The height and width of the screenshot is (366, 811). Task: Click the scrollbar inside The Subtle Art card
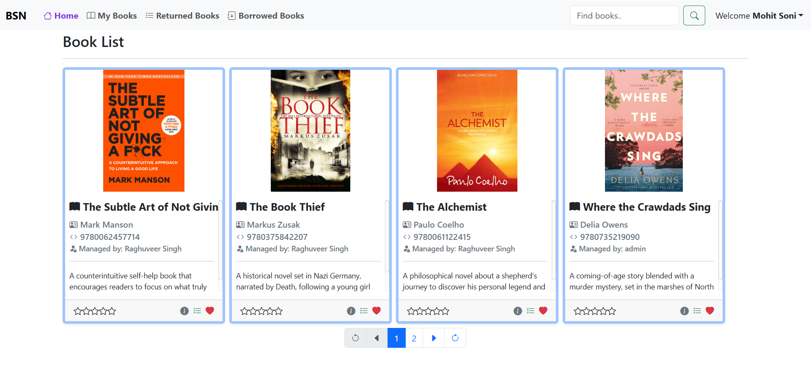[220, 240]
